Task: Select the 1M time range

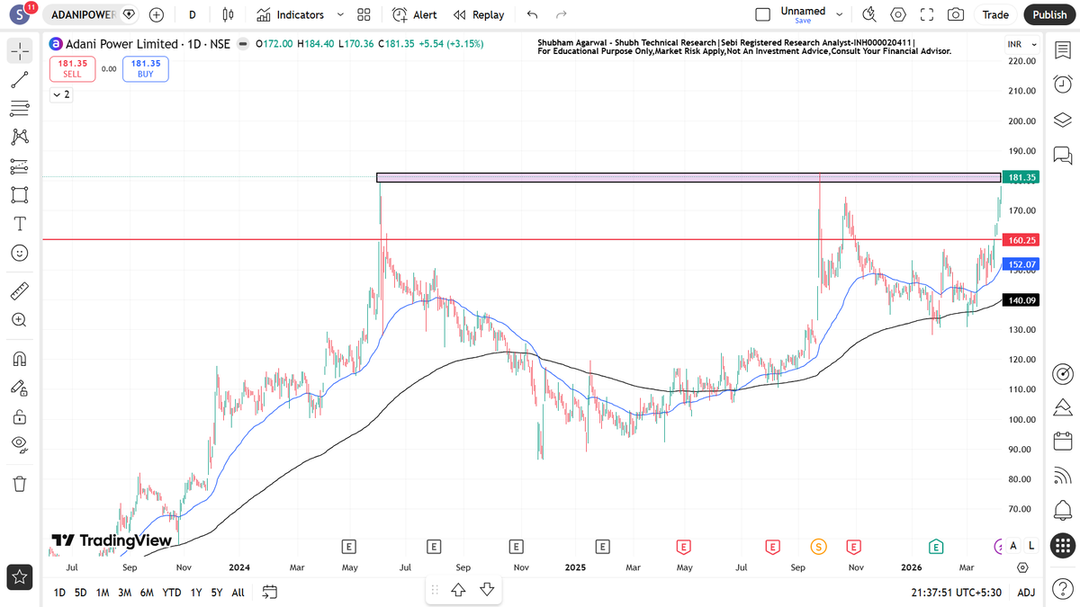Action: point(103,593)
